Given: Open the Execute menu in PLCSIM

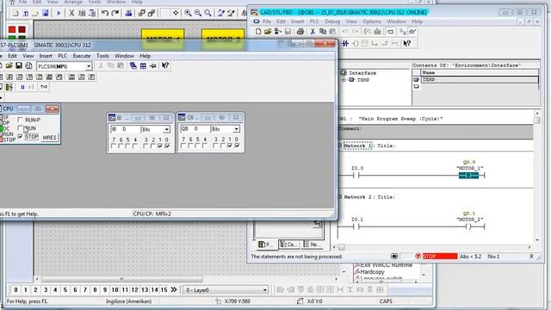Looking at the screenshot, I should tap(82, 56).
